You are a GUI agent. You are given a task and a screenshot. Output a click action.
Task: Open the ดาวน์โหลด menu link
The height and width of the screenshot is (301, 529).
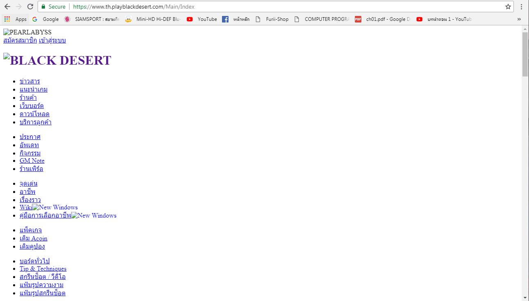(x=34, y=114)
